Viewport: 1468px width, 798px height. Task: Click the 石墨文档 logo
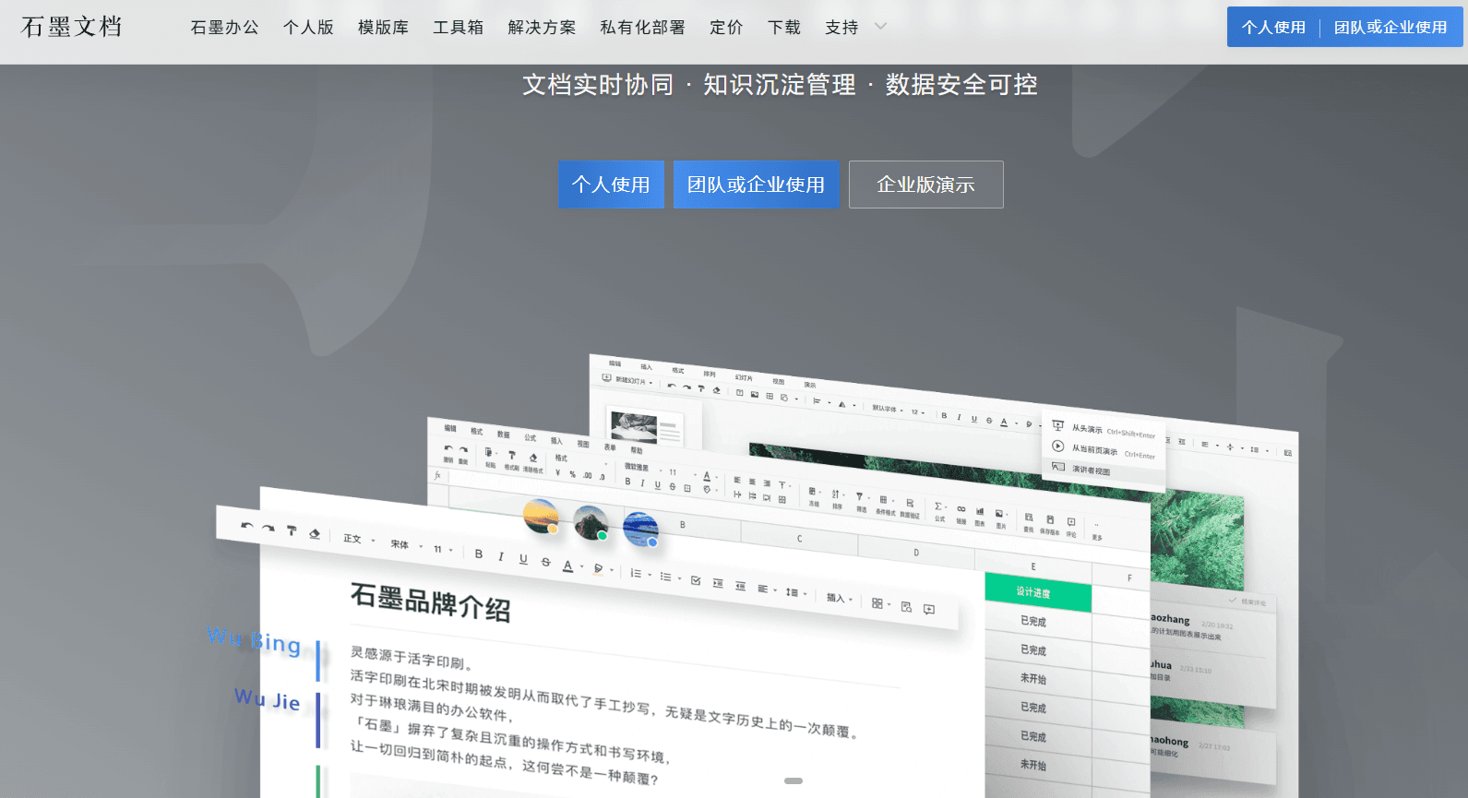coord(72,27)
